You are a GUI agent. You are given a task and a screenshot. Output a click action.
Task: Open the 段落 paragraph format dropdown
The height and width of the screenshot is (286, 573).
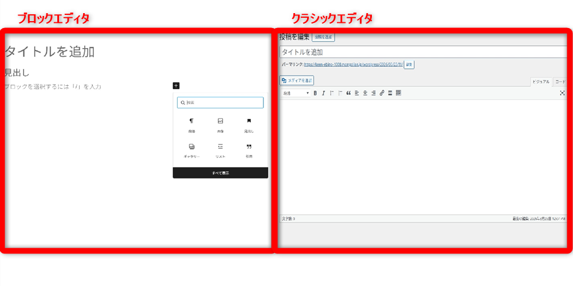296,93
